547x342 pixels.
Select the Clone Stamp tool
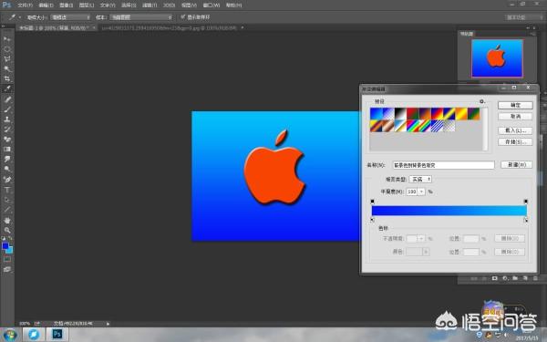tap(7, 119)
